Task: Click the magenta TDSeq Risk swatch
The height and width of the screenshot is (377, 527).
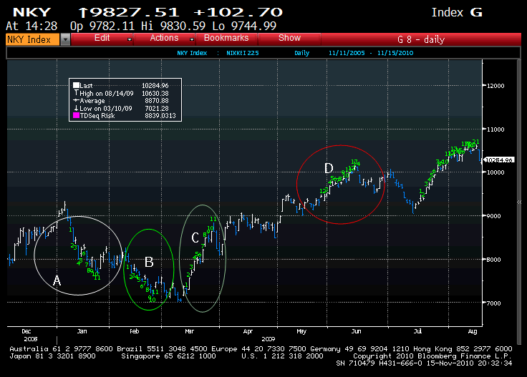Action: 77,115
